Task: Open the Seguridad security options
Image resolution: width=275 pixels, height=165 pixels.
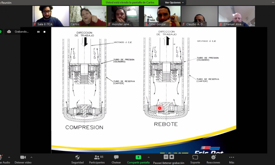Action: pyautogui.click(x=77, y=159)
